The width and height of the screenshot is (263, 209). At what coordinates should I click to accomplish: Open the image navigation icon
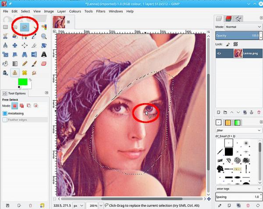click(x=209, y=199)
